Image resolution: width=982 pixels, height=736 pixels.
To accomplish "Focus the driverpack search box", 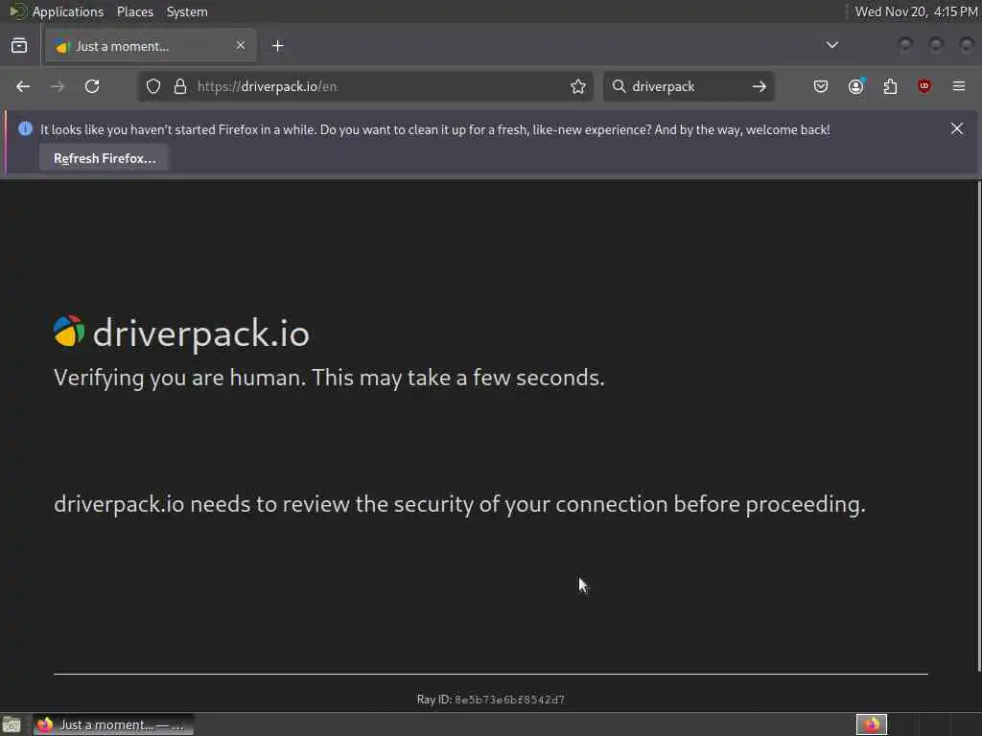I will [689, 86].
